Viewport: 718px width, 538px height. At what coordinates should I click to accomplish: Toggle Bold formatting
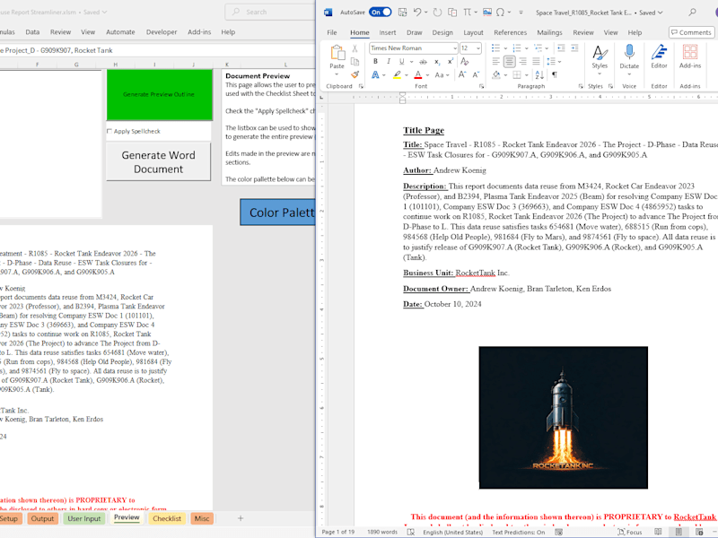click(x=375, y=61)
